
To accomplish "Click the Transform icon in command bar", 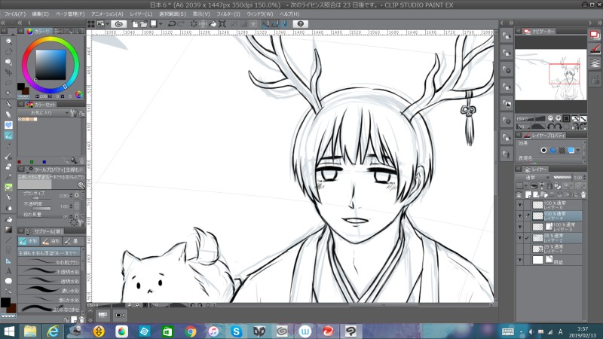I will pos(222,24).
